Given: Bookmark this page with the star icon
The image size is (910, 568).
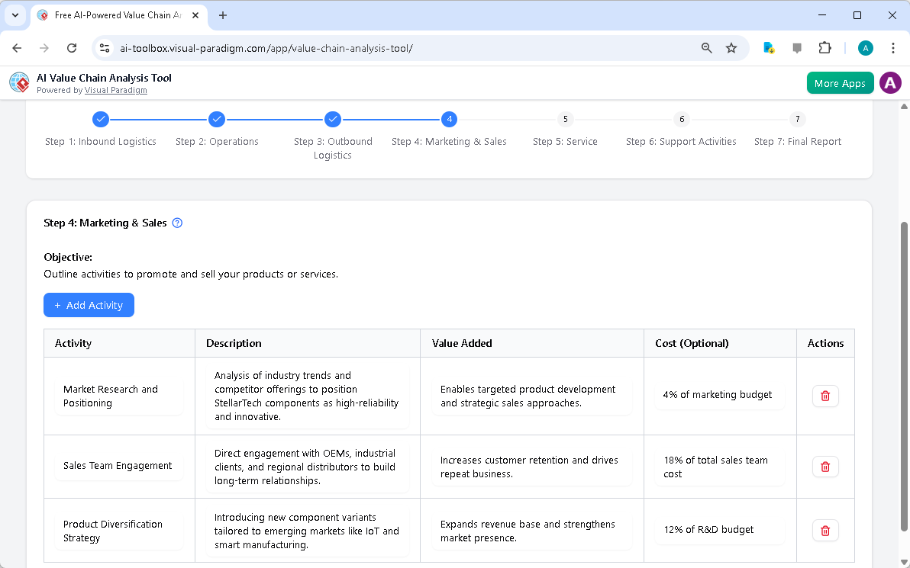Looking at the screenshot, I should [x=731, y=47].
